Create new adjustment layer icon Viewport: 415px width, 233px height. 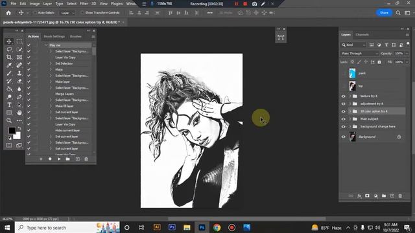coord(375,195)
